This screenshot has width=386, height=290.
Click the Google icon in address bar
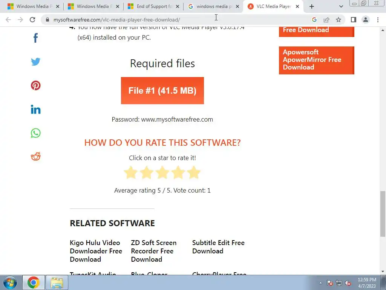(314, 20)
